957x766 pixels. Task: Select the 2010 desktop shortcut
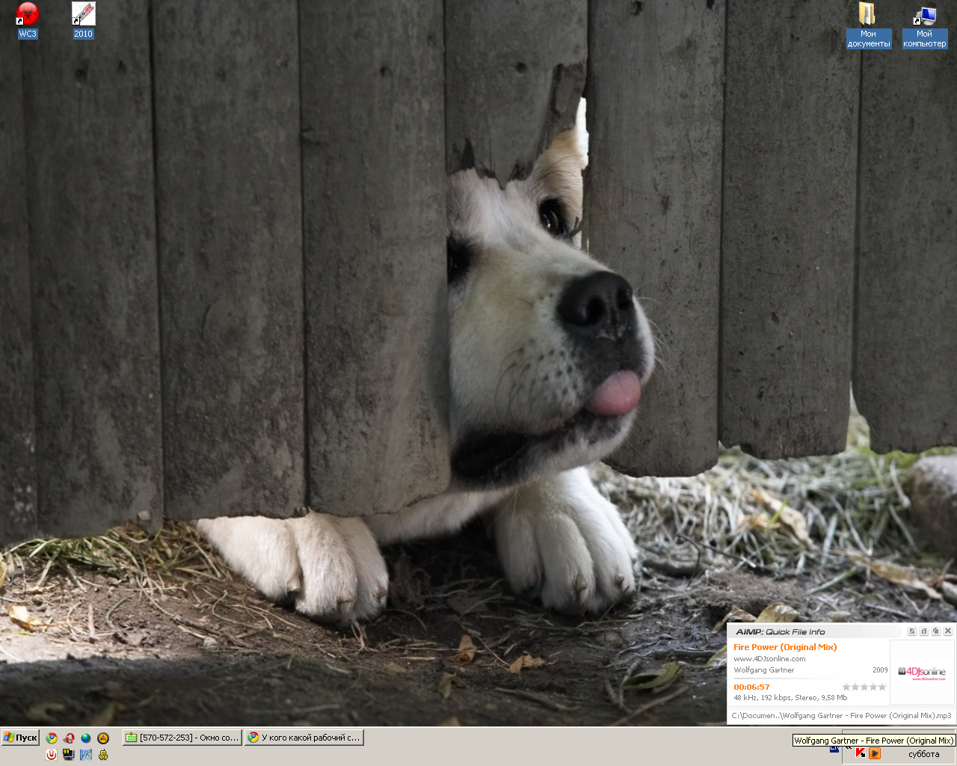coord(83,14)
